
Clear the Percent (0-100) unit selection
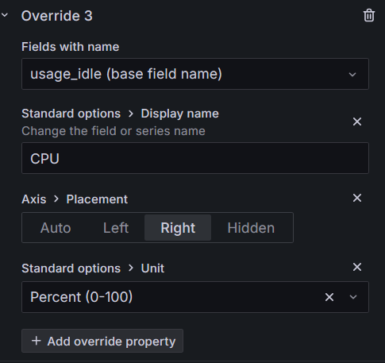coord(329,297)
